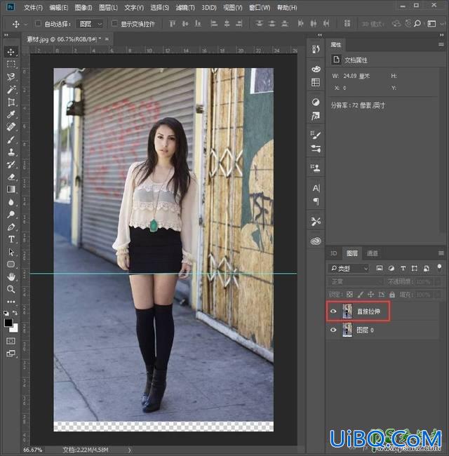Image resolution: width=449 pixels, height=456 pixels.
Task: Open the 属性 panel flyout menu
Action: pos(441,44)
